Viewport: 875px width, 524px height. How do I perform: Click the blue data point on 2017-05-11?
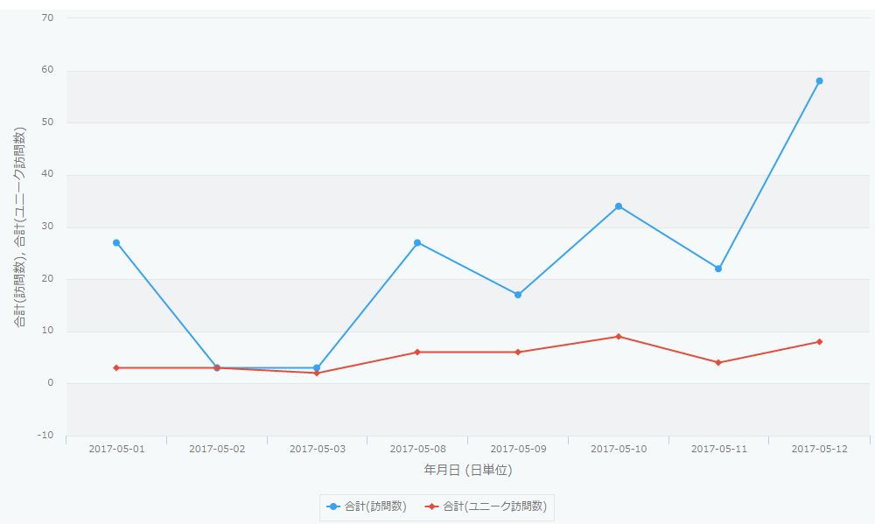[718, 269]
